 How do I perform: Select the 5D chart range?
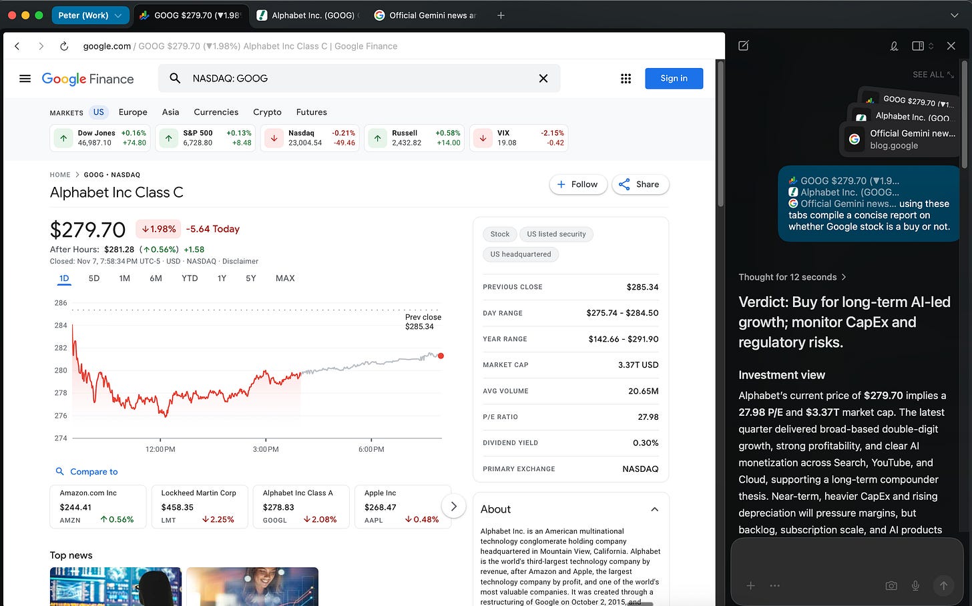94,278
